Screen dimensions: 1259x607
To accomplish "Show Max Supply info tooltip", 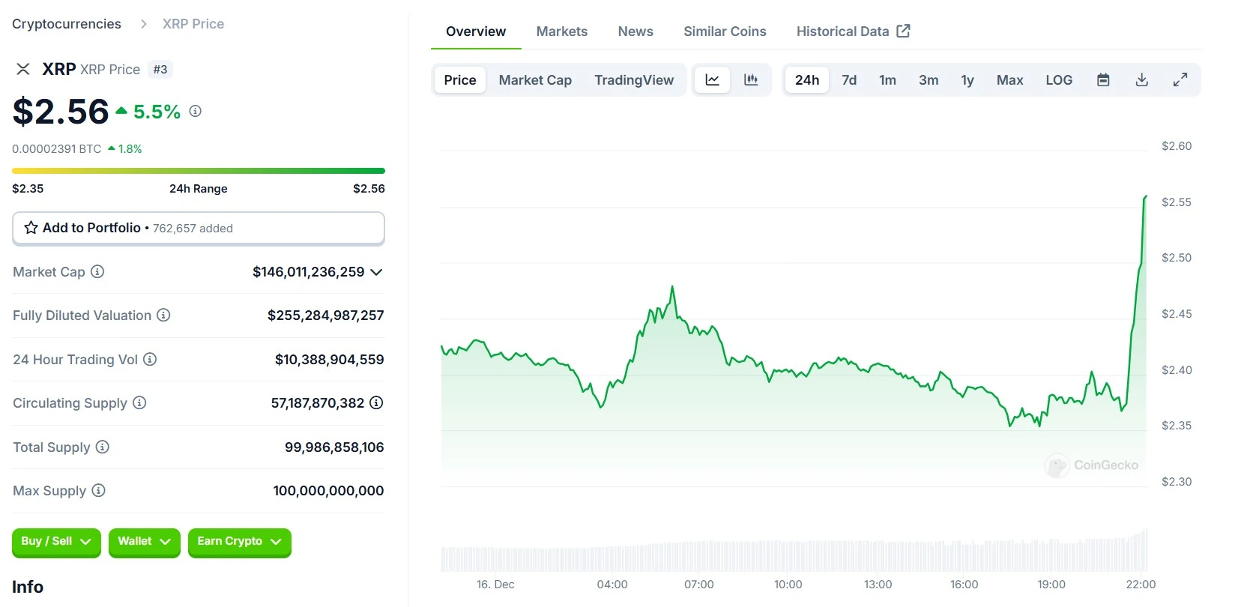I will [98, 490].
